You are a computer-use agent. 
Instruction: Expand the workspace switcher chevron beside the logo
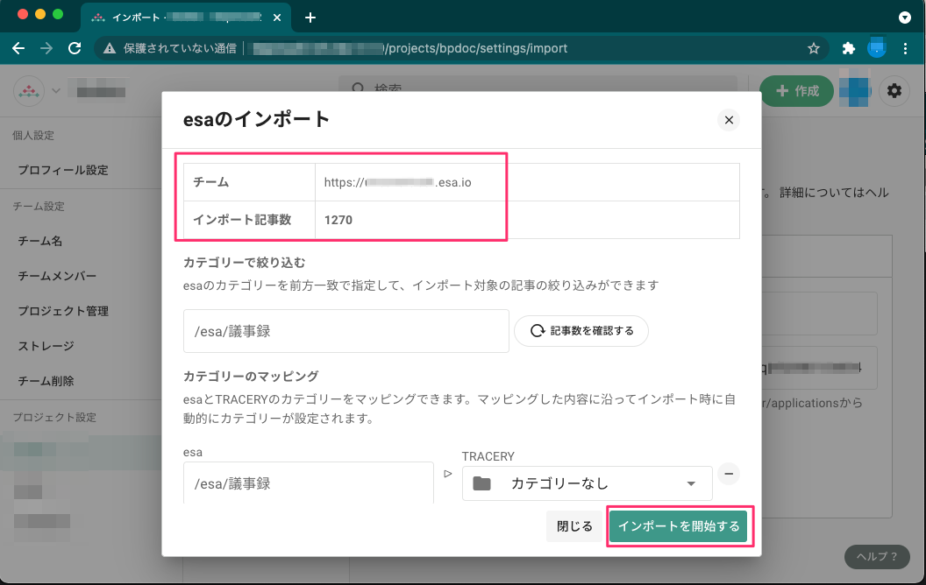54,90
